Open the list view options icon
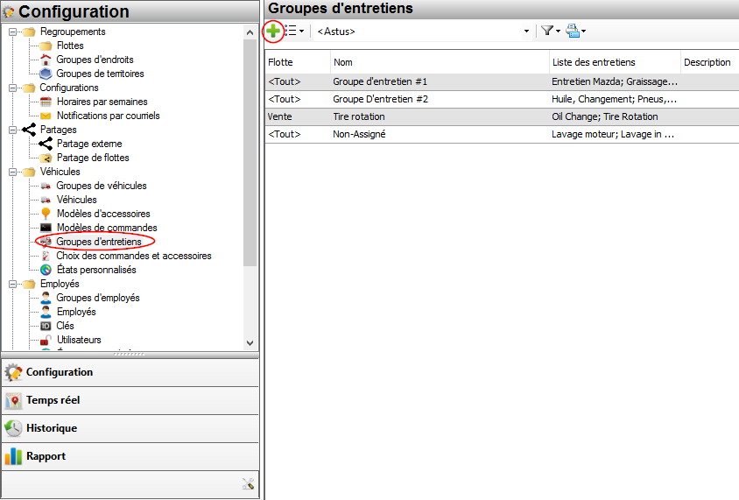739x500 pixels. tap(294, 31)
